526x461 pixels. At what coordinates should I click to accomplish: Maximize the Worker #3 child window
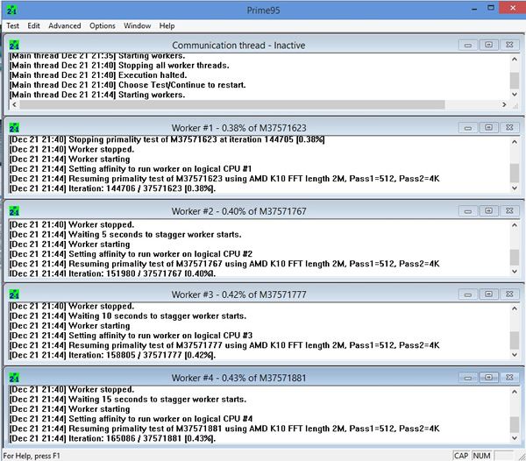(x=489, y=294)
